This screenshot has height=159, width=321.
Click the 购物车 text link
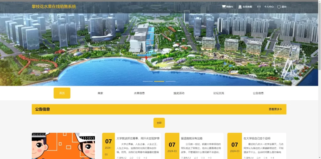[x=230, y=7]
